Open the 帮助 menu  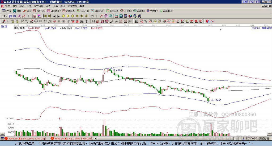click(x=82, y=6)
